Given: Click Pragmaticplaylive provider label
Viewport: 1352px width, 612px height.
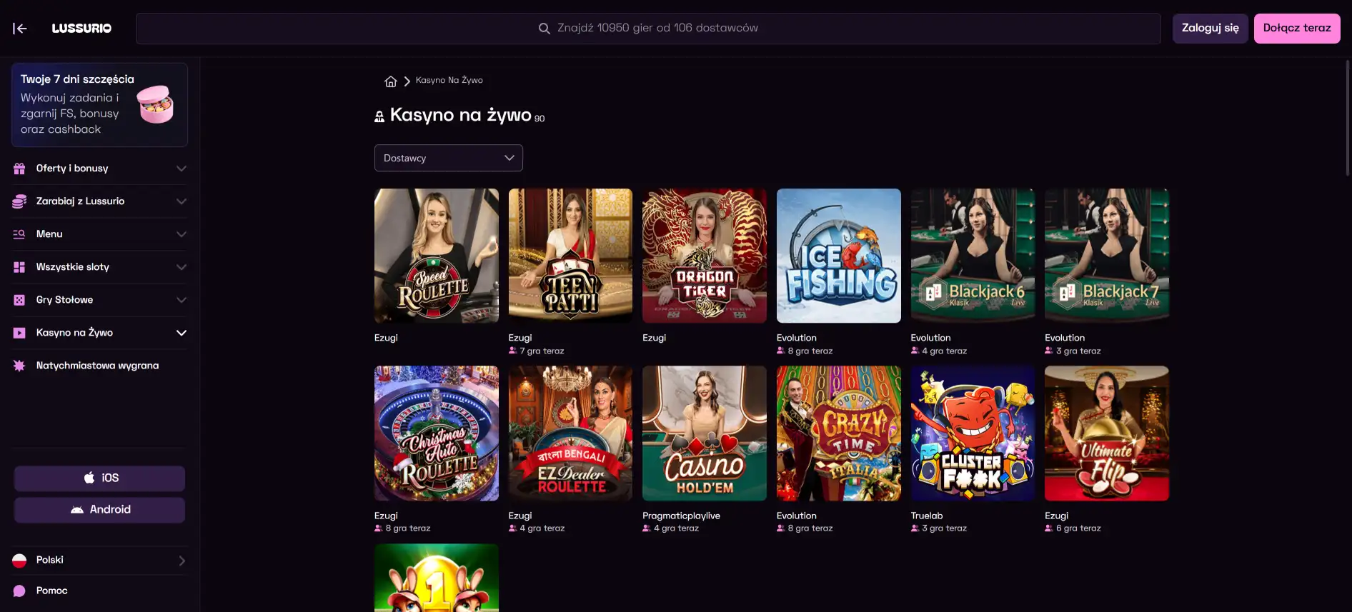Looking at the screenshot, I should (x=681, y=516).
